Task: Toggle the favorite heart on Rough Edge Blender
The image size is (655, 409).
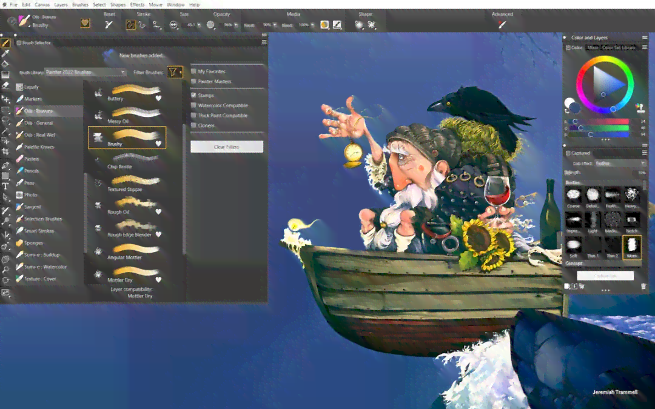Action: [x=158, y=234]
